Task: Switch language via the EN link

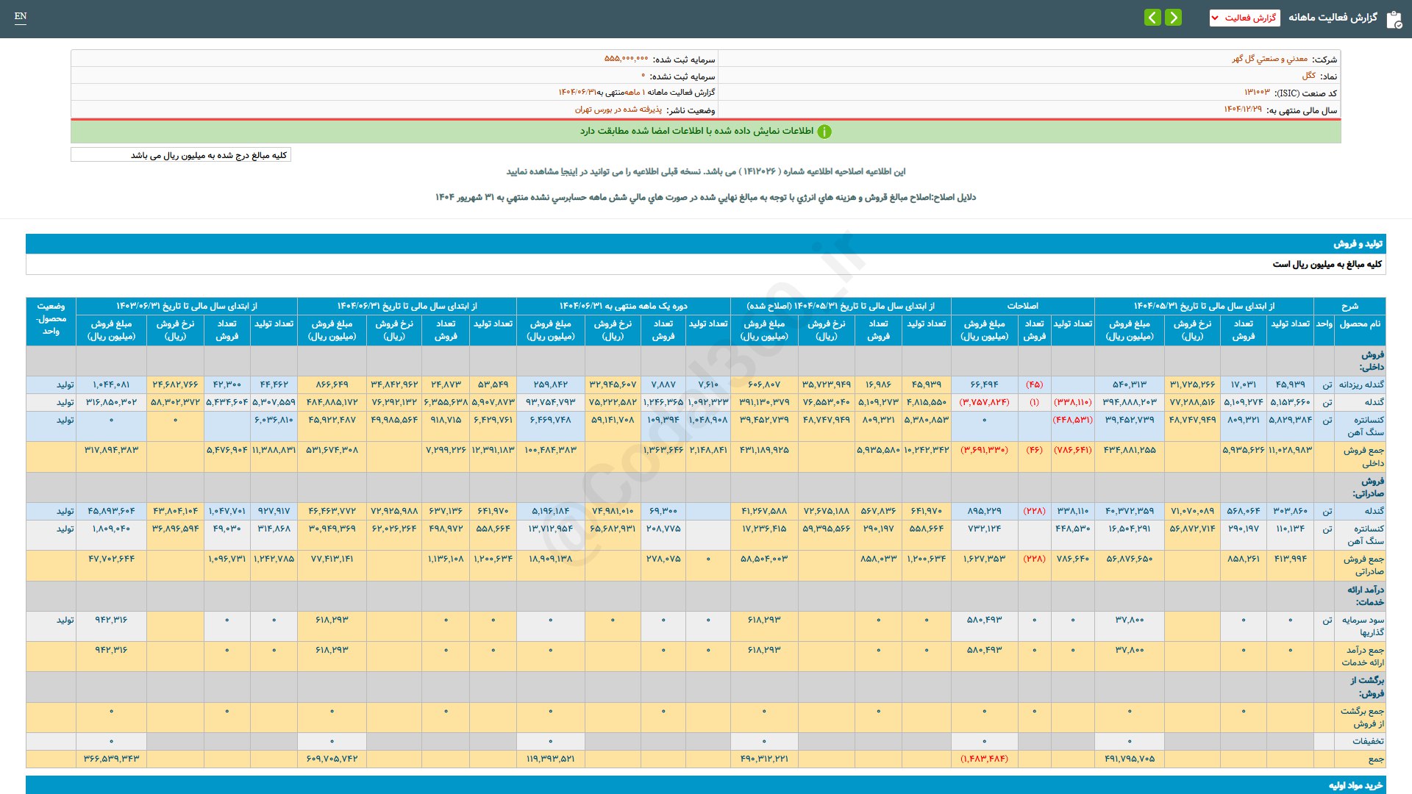Action: pos(21,16)
